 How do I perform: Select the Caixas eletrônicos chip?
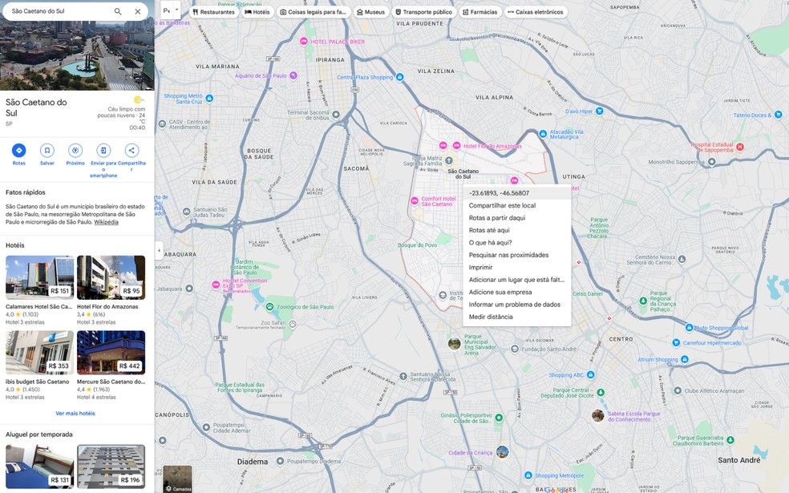(536, 12)
